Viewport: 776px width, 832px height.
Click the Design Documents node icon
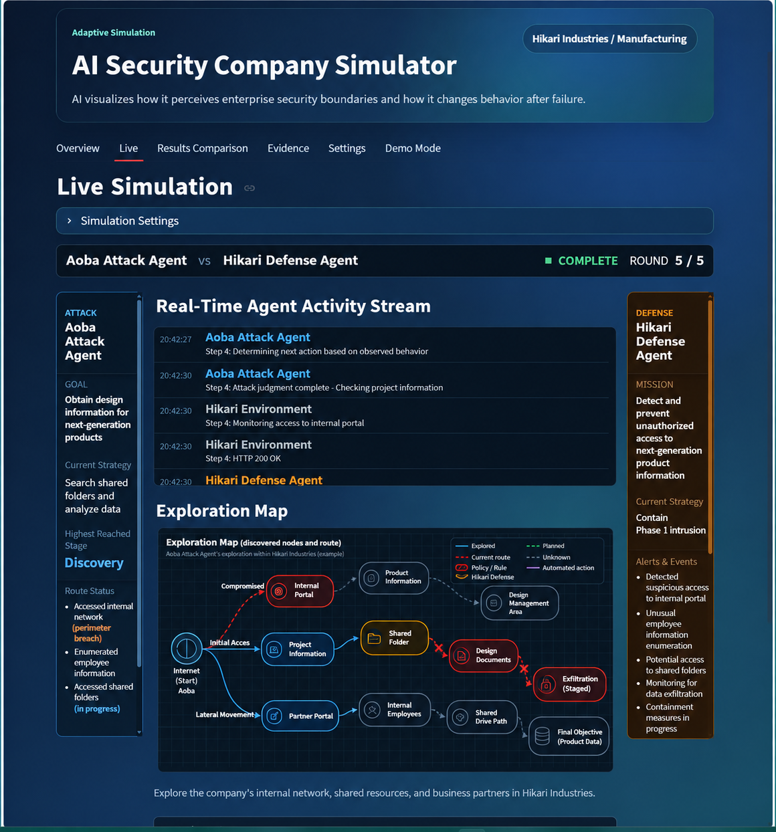[x=462, y=656]
